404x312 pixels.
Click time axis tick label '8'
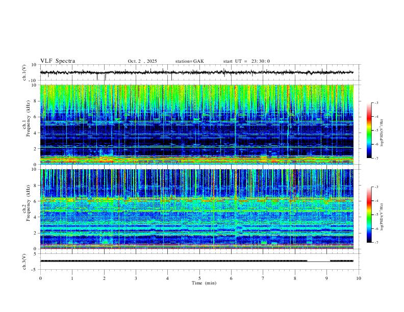tap(295, 278)
